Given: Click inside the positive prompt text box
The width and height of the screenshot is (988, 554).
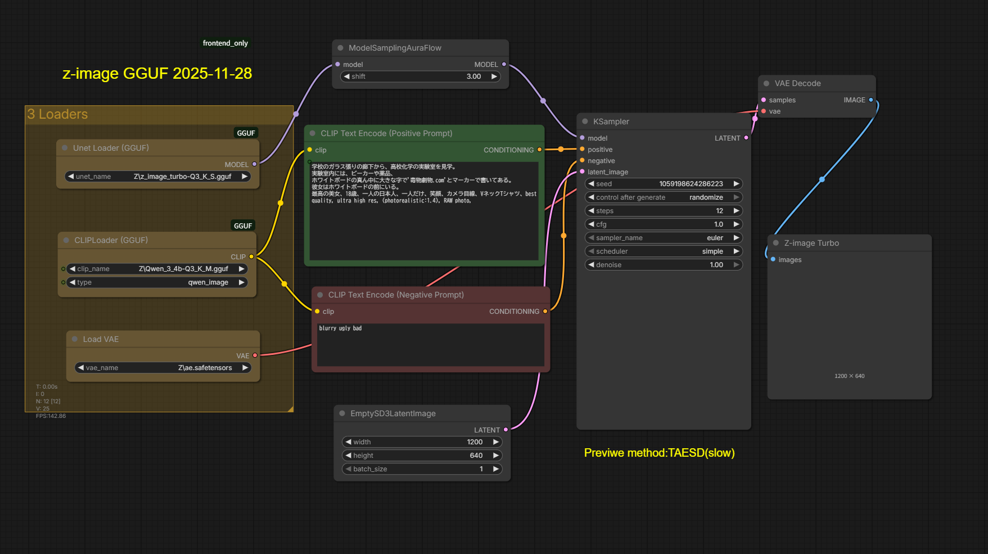Looking at the screenshot, I should [424, 225].
